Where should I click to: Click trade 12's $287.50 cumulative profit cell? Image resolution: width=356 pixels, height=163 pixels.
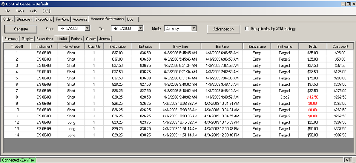(340, 122)
